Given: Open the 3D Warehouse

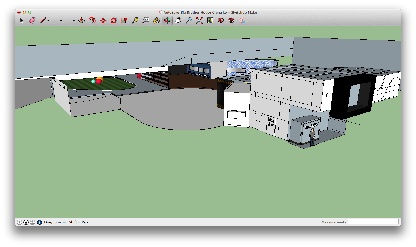Looking at the screenshot, I should [x=221, y=20].
